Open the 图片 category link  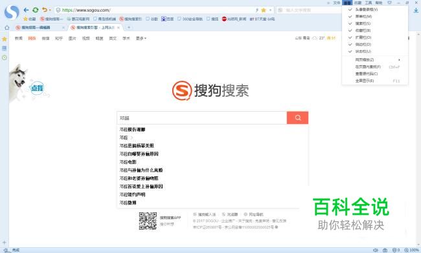pyautogui.click(x=73, y=38)
